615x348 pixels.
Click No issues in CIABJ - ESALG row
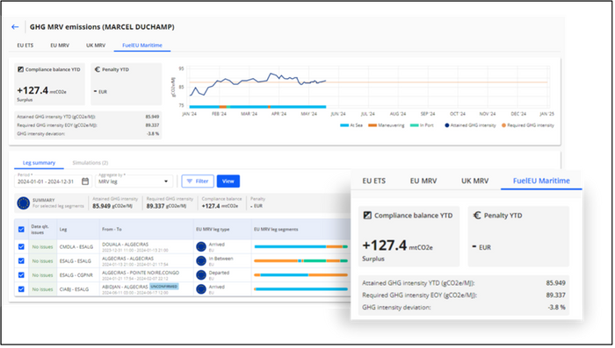[x=42, y=289]
